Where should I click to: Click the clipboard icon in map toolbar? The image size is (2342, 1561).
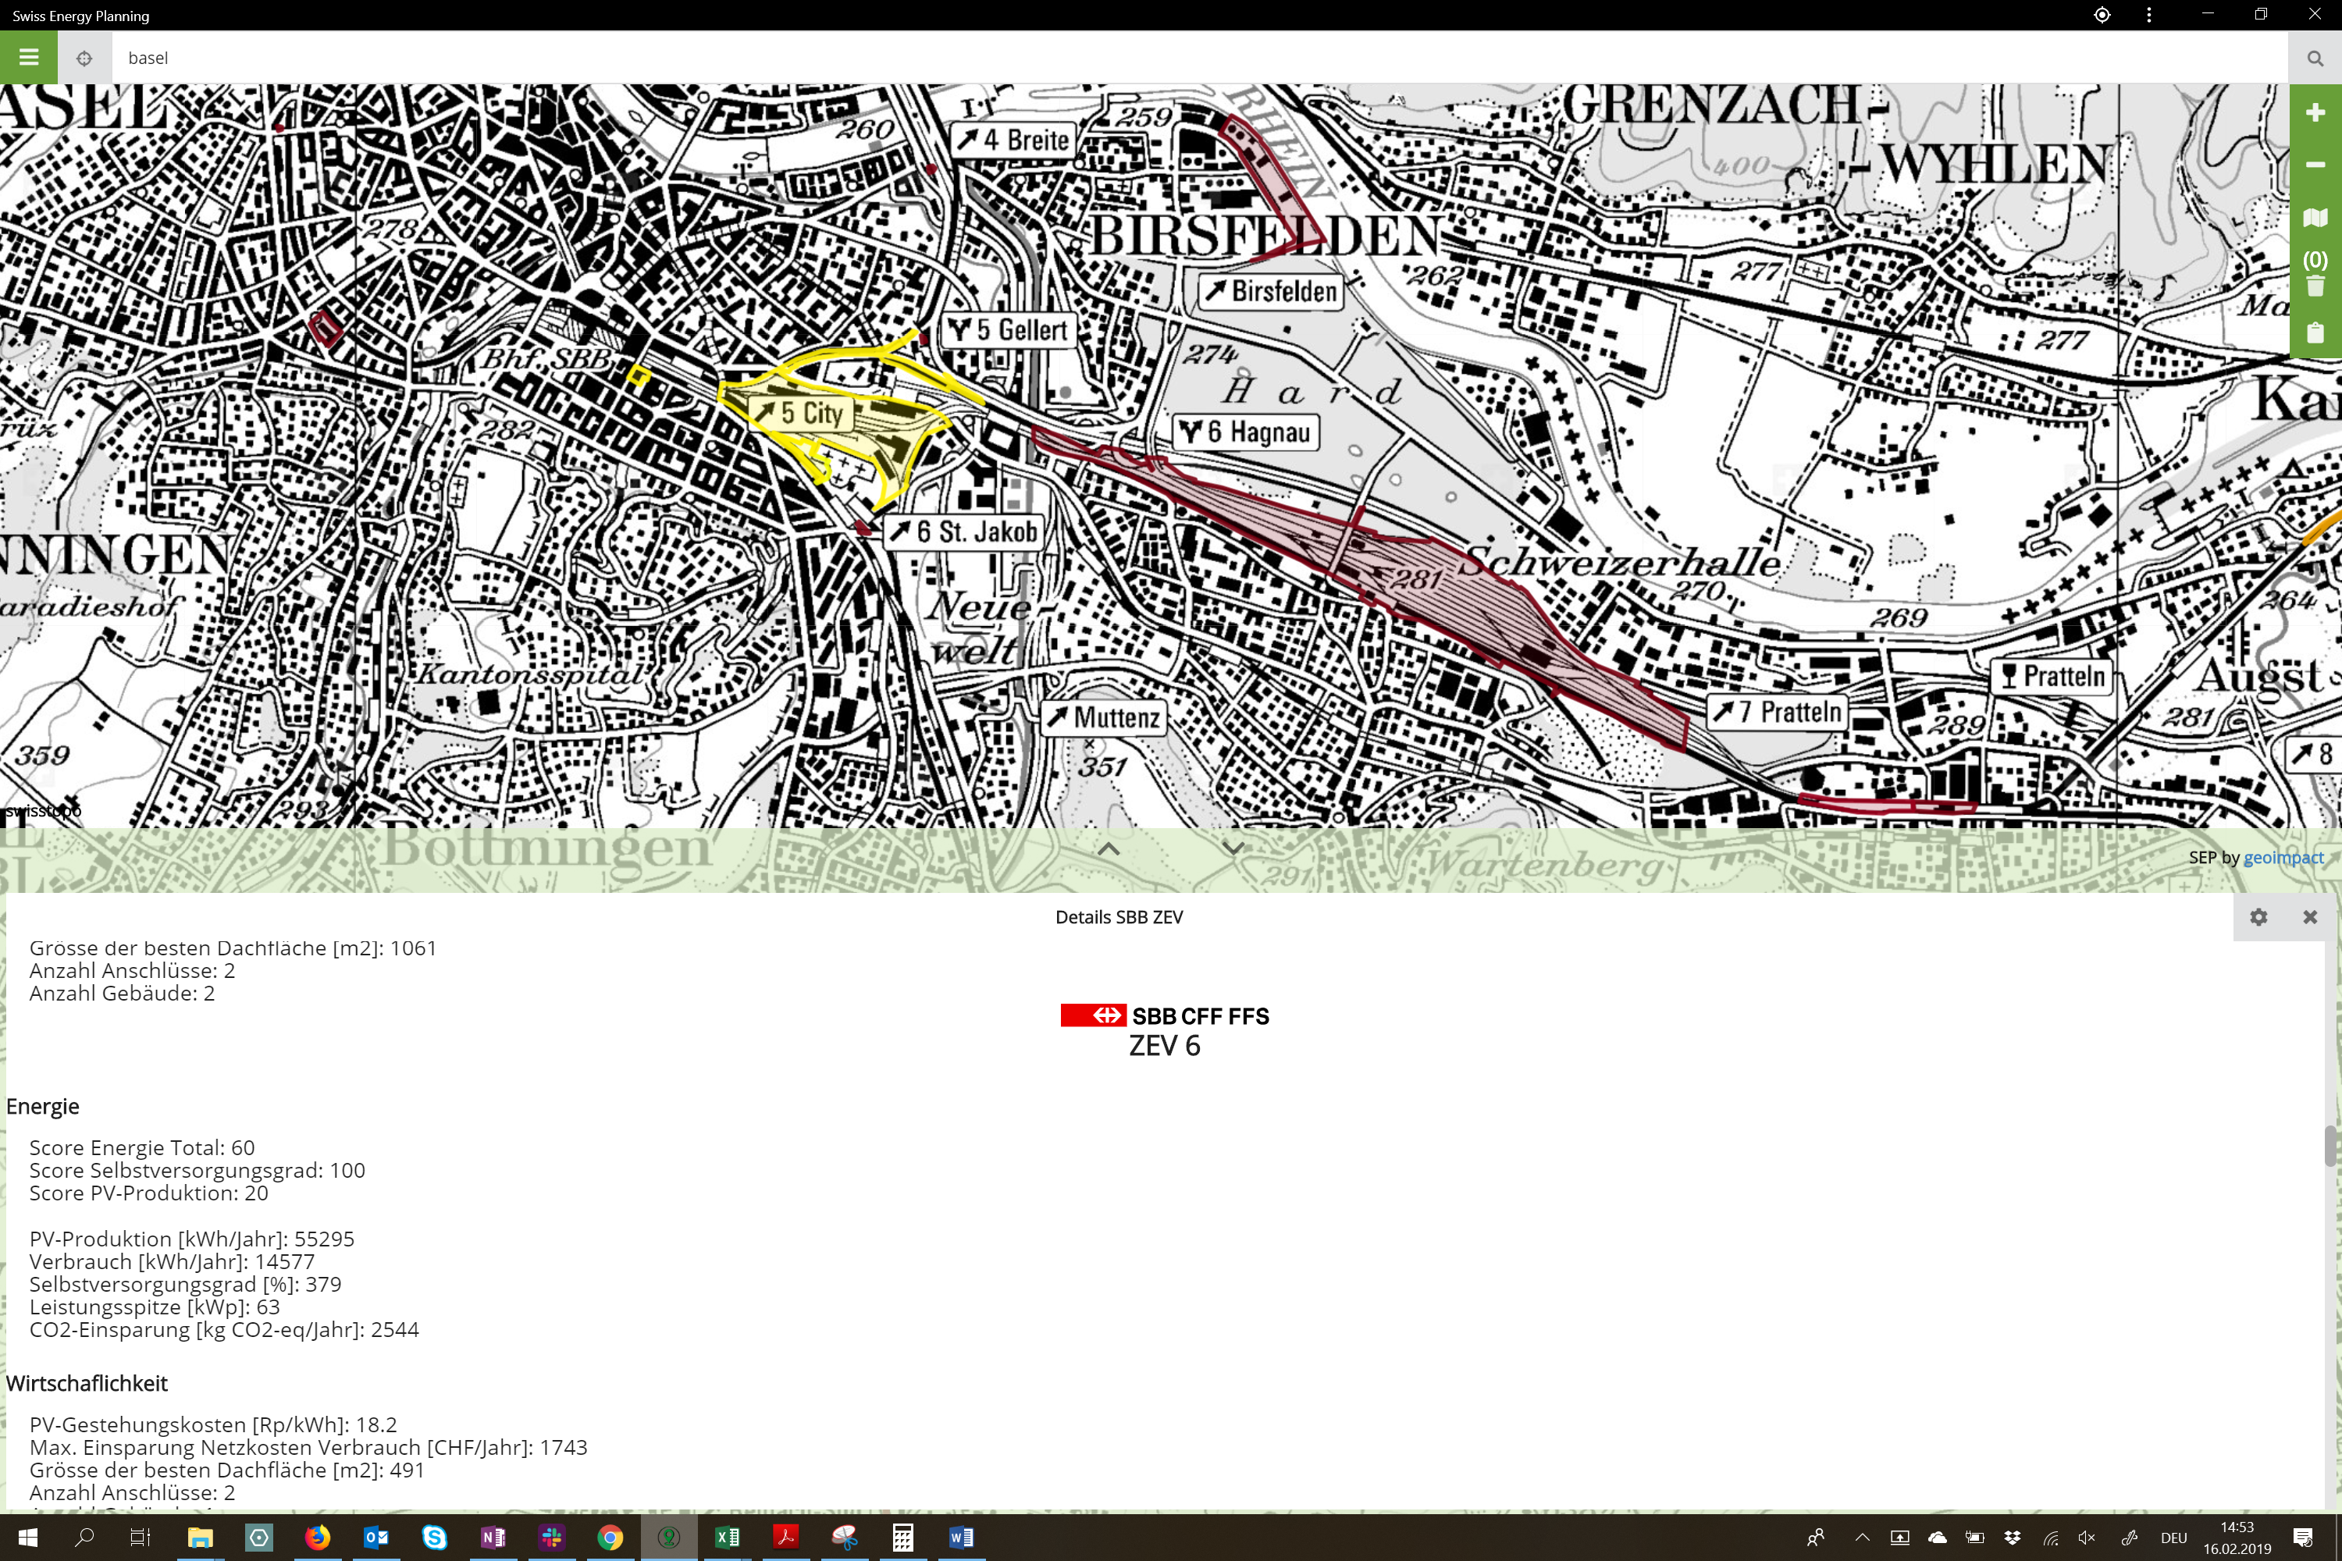click(2314, 333)
